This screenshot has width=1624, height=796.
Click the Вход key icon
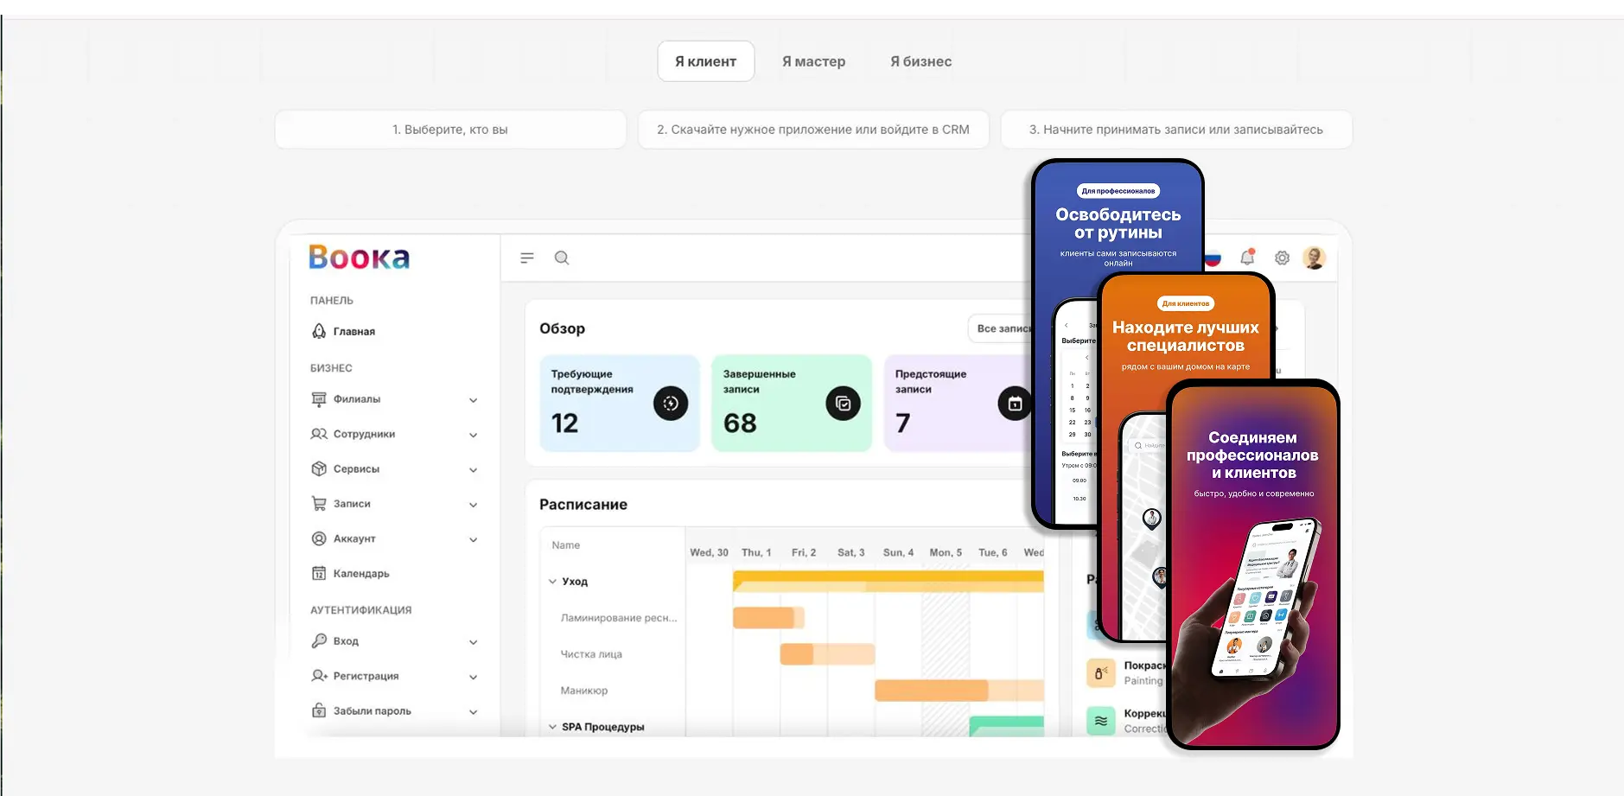pyautogui.click(x=319, y=640)
